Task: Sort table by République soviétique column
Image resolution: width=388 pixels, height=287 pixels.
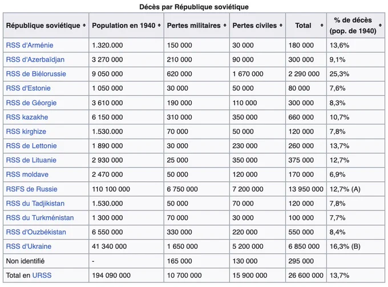Action: coord(84,25)
